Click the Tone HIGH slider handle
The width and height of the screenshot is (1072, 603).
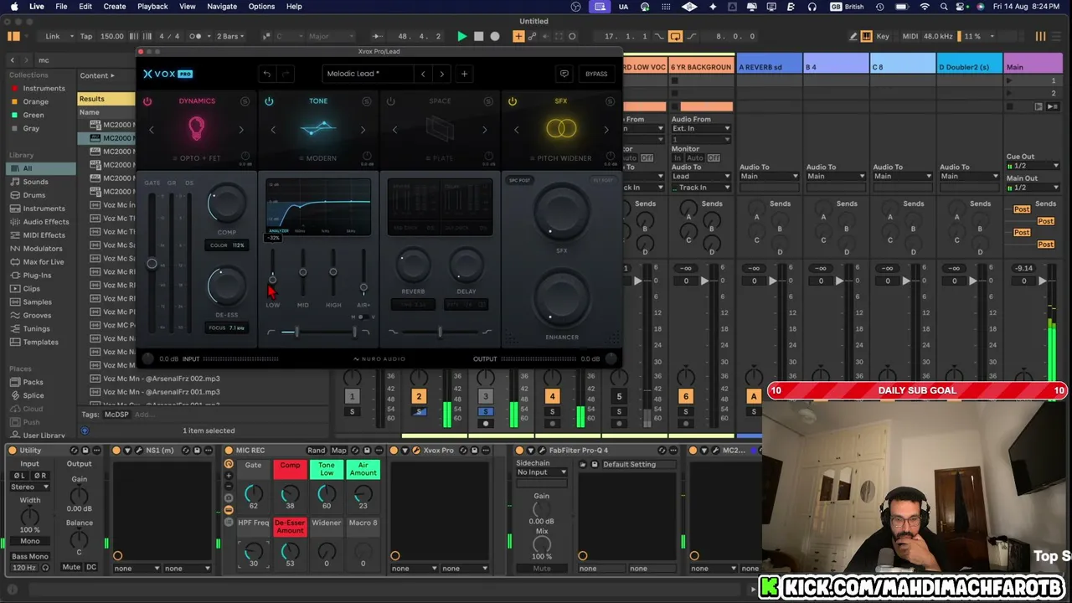(333, 272)
